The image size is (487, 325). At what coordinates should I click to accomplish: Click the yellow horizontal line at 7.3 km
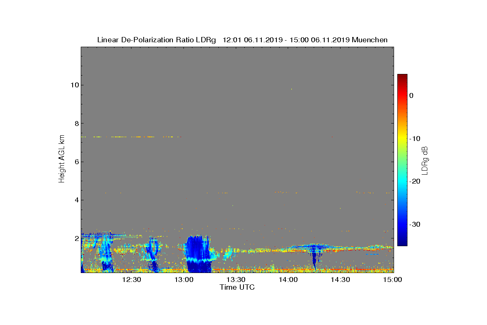[x=131, y=137]
